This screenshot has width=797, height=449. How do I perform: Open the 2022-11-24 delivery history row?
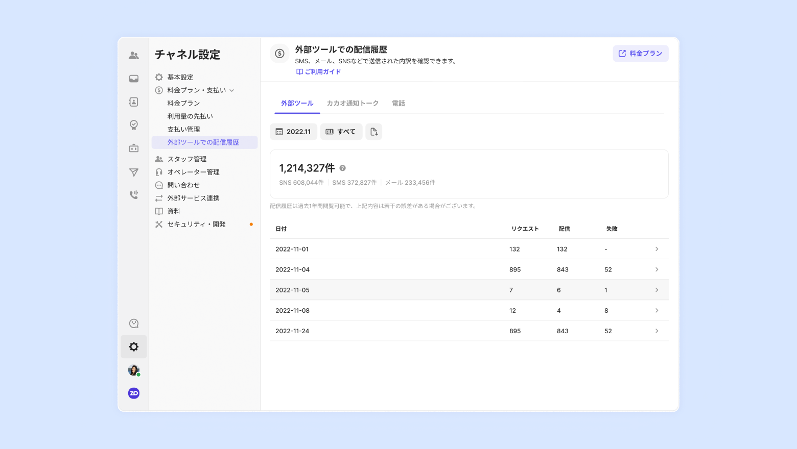[x=468, y=331]
